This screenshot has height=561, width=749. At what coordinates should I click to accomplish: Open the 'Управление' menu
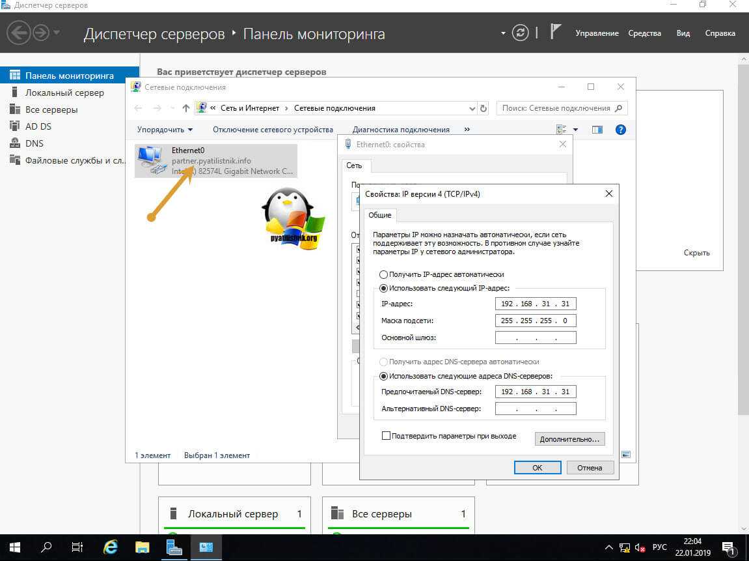pyautogui.click(x=597, y=33)
